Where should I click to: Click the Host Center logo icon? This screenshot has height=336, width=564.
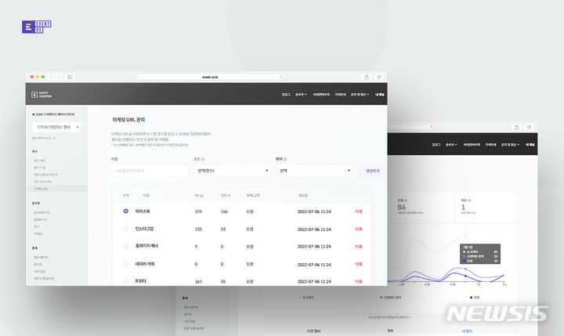coord(34,94)
